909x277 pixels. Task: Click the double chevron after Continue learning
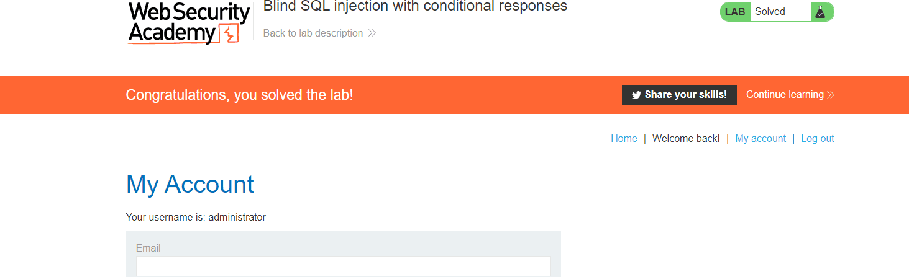[x=831, y=95]
